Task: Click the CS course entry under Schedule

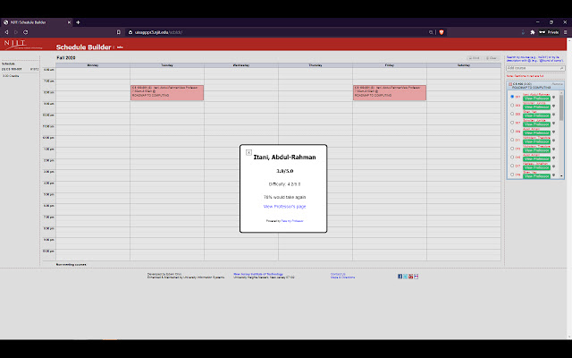Action: point(20,69)
